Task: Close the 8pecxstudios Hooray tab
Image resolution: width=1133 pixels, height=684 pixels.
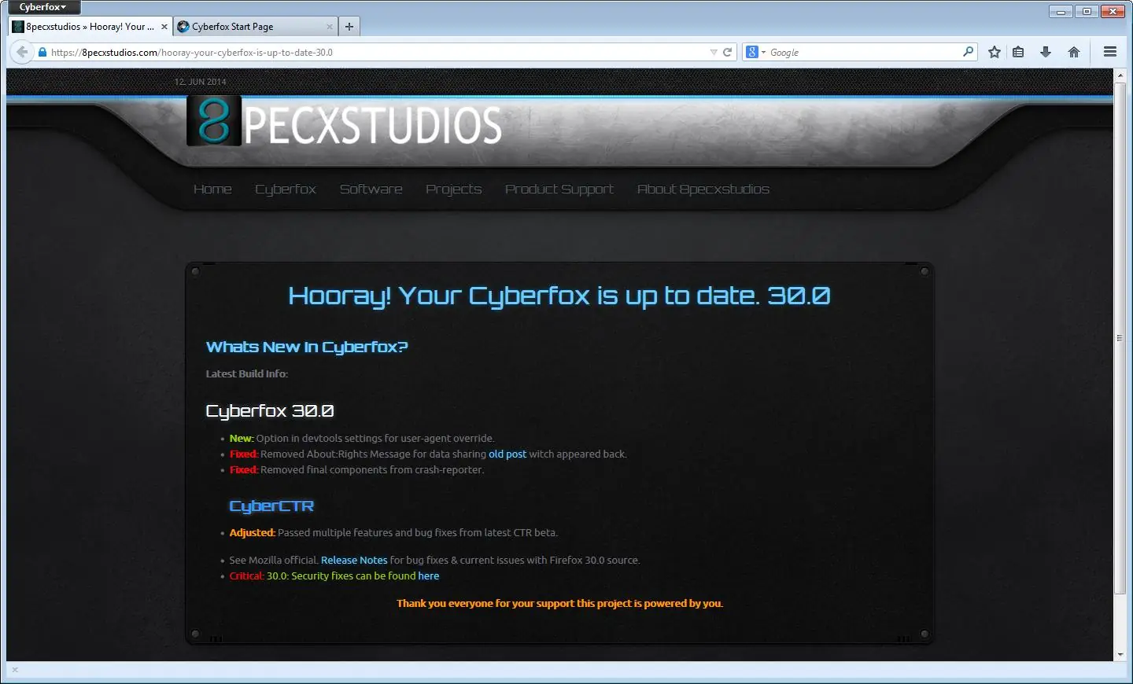Action: coord(164,27)
